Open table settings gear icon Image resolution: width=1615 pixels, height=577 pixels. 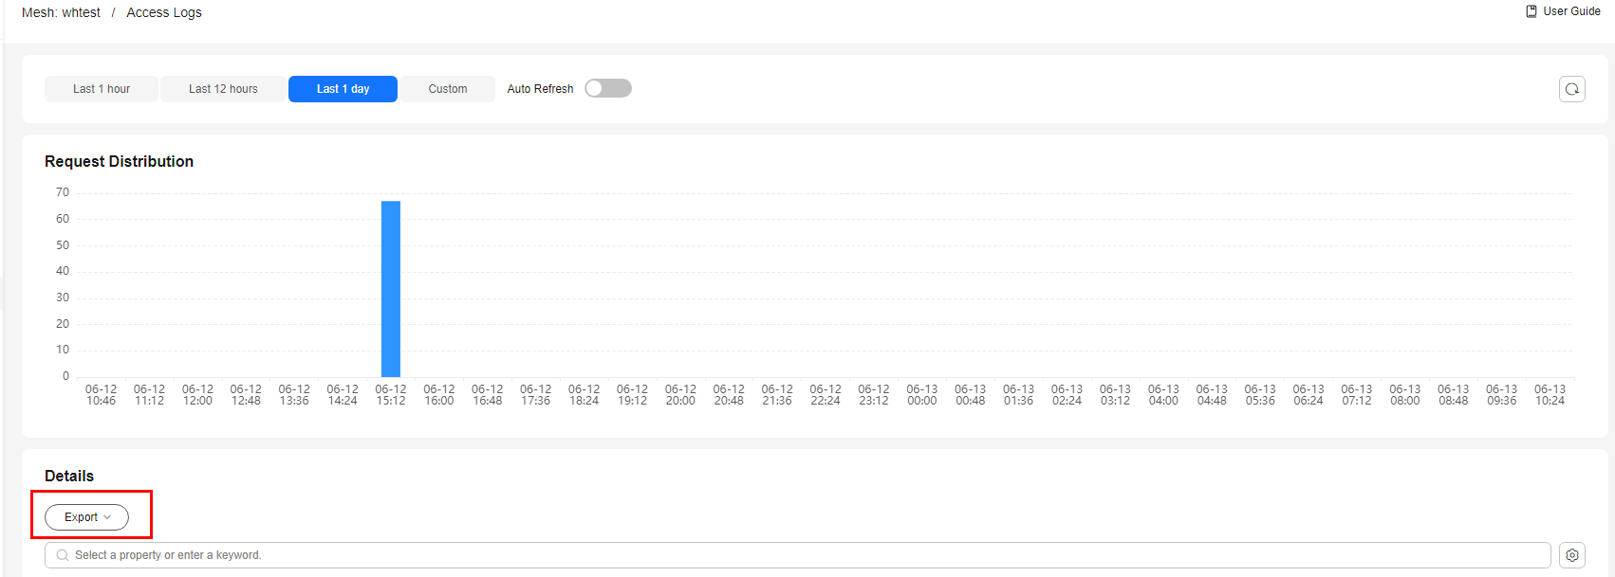(x=1572, y=555)
